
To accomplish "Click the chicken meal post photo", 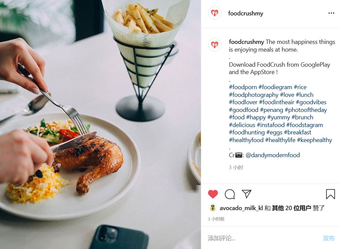I will coord(100,124).
